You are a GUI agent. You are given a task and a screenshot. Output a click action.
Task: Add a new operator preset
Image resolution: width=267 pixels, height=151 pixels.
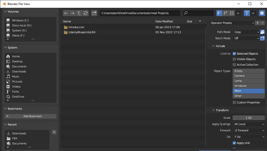click(257, 23)
